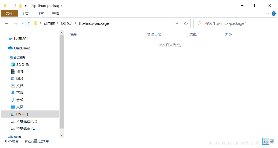The width and height of the screenshot is (278, 148).
Task: Go up one folder level
Action: (29, 23)
